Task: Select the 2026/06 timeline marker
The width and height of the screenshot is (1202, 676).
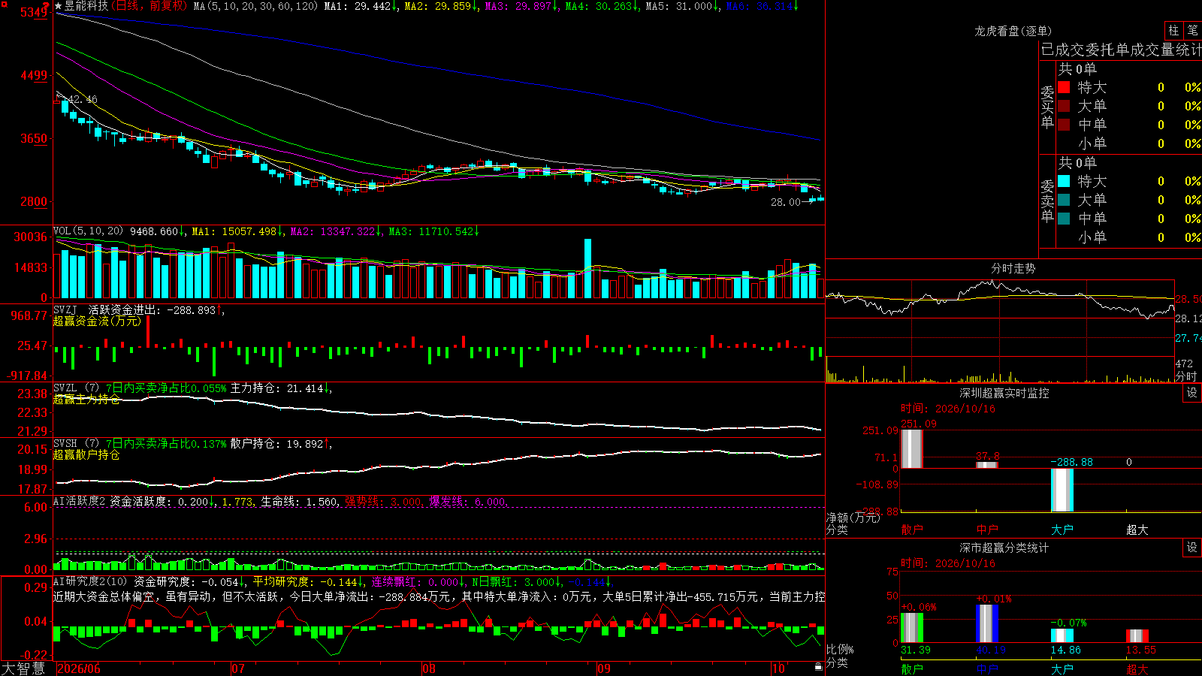Action: point(79,668)
